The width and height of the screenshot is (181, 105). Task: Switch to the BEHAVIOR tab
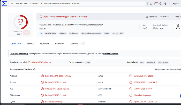pyautogui.click(x=59, y=44)
